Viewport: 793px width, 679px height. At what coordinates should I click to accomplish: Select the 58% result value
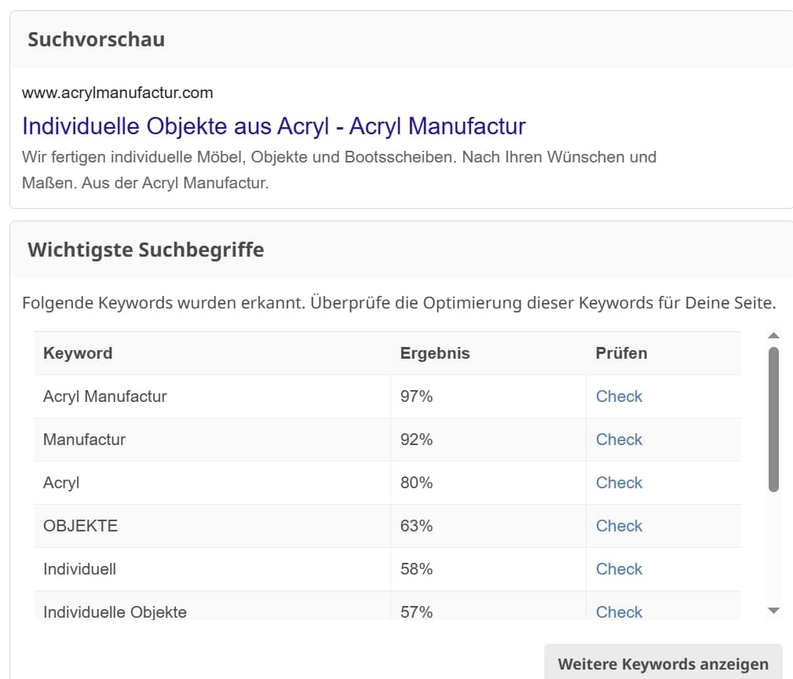tap(416, 569)
